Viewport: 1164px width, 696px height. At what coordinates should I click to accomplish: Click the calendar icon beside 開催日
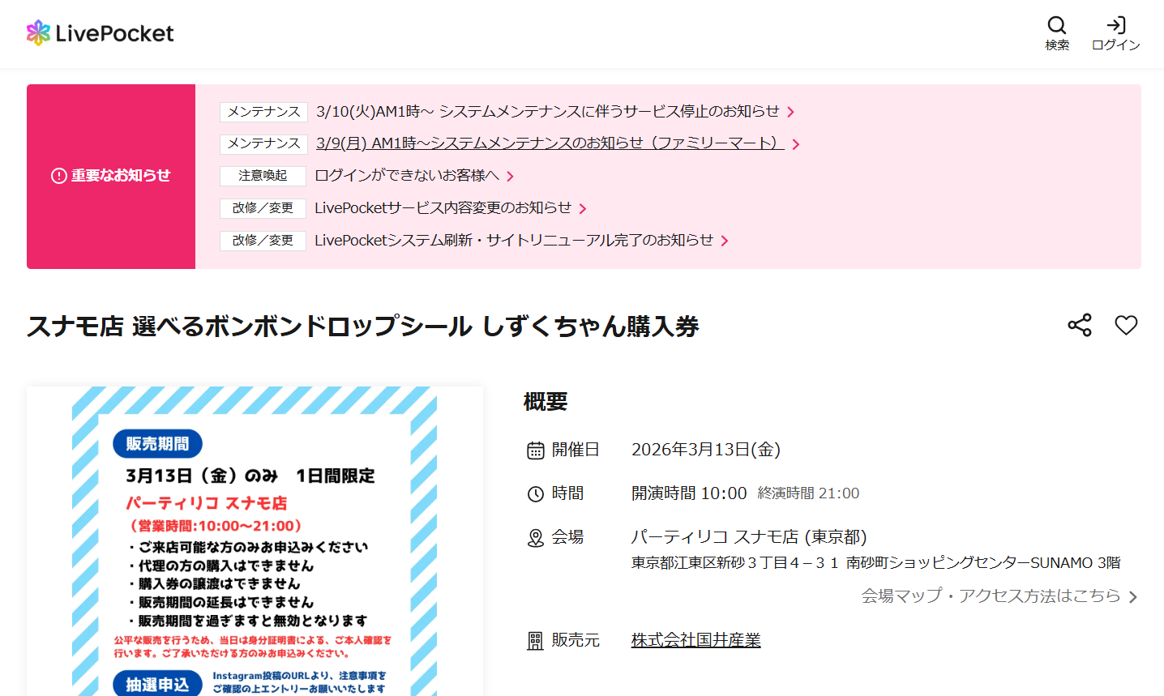tap(535, 449)
